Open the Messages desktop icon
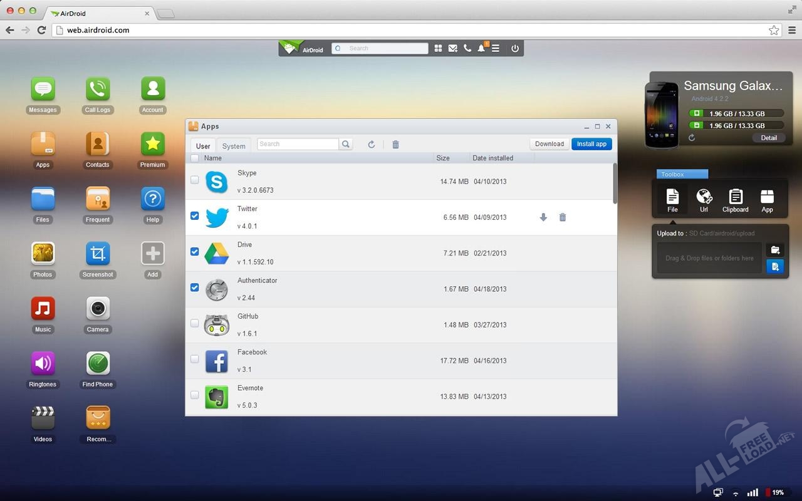This screenshot has width=802, height=501. [43, 90]
